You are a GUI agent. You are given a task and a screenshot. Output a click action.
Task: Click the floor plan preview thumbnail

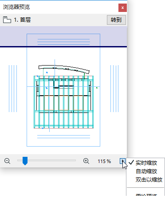[x=63, y=90]
